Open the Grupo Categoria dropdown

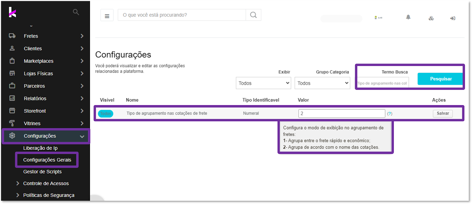point(322,83)
